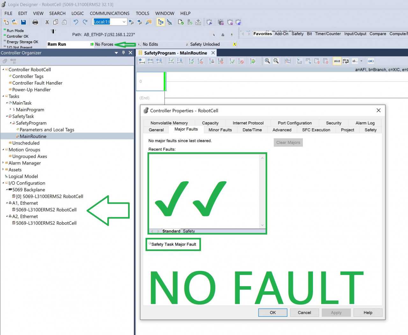Image resolution: width=408 pixels, height=335 pixels.
Task: Collapse the Controller RobotCell tree node
Action: [x=3, y=69]
